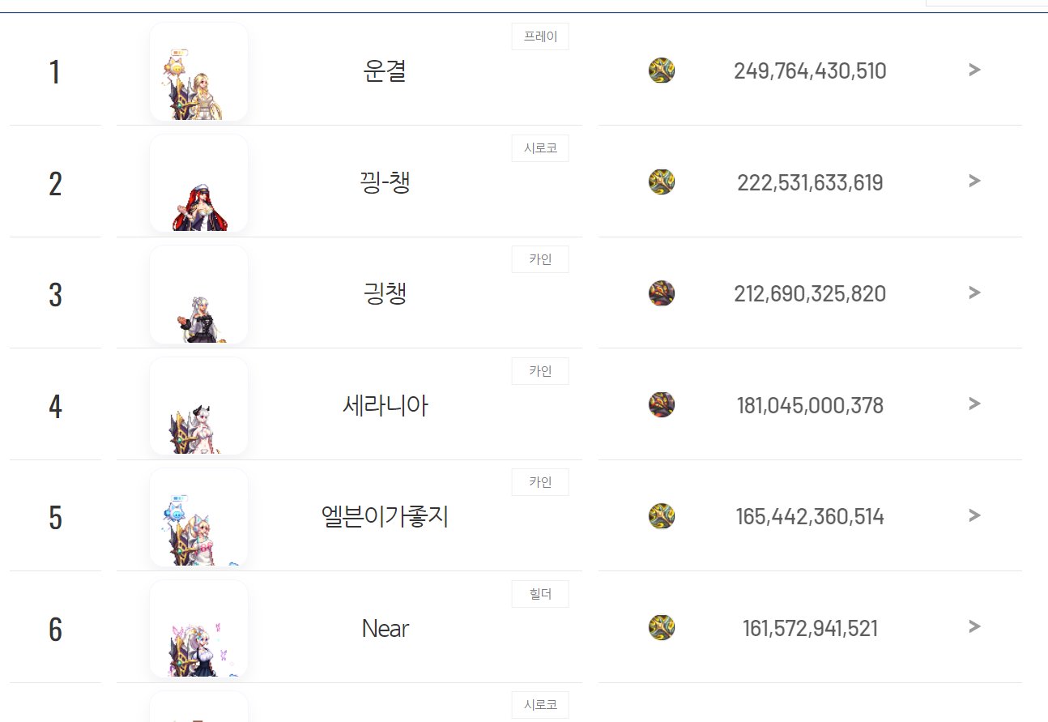Click the 시로코 tag on rank 2
The image size is (1048, 722).
(x=540, y=148)
